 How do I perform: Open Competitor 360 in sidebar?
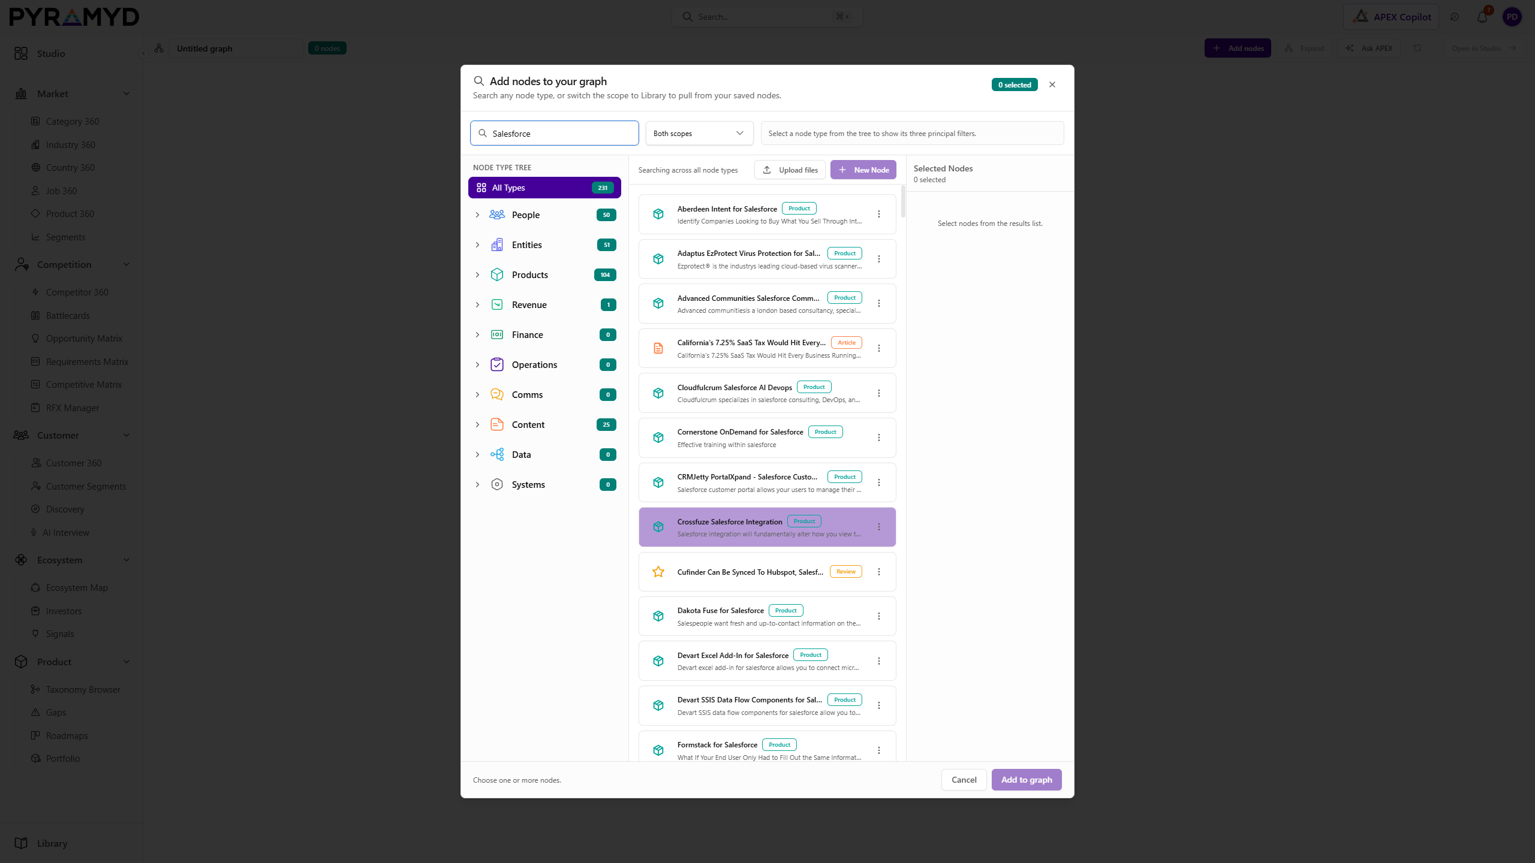tap(77, 292)
